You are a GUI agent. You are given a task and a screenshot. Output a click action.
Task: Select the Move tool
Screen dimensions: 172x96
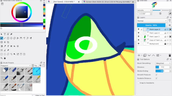pos(5,42)
